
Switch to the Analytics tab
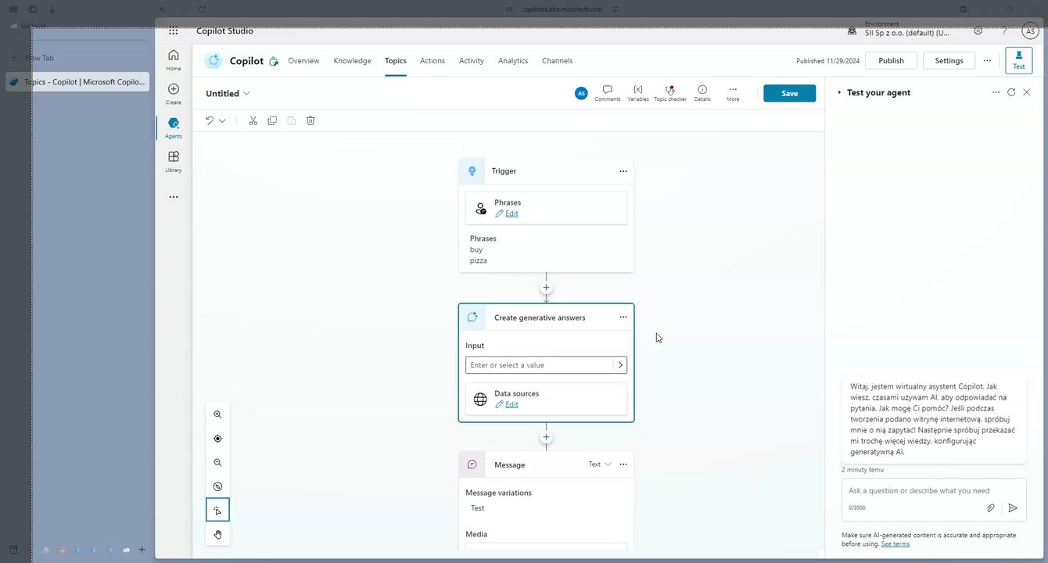[513, 60]
